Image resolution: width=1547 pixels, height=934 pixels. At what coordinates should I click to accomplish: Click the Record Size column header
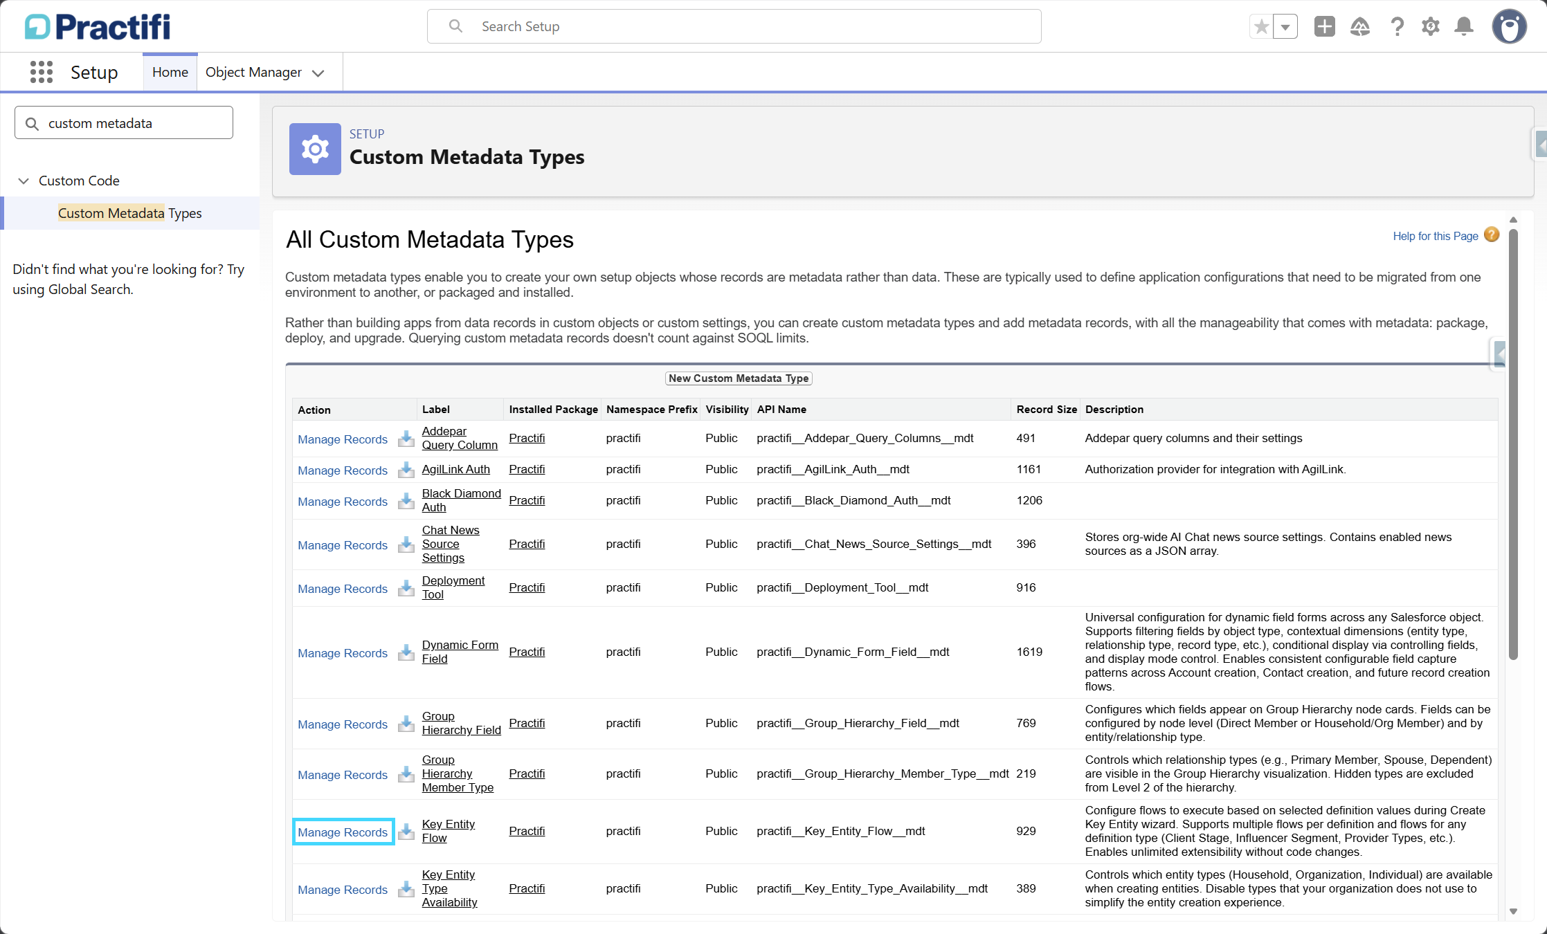coord(1047,410)
